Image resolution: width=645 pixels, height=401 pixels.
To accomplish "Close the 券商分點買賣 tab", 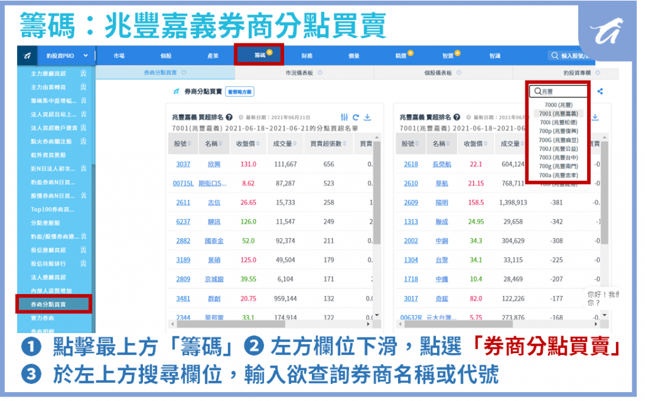I will (x=184, y=72).
